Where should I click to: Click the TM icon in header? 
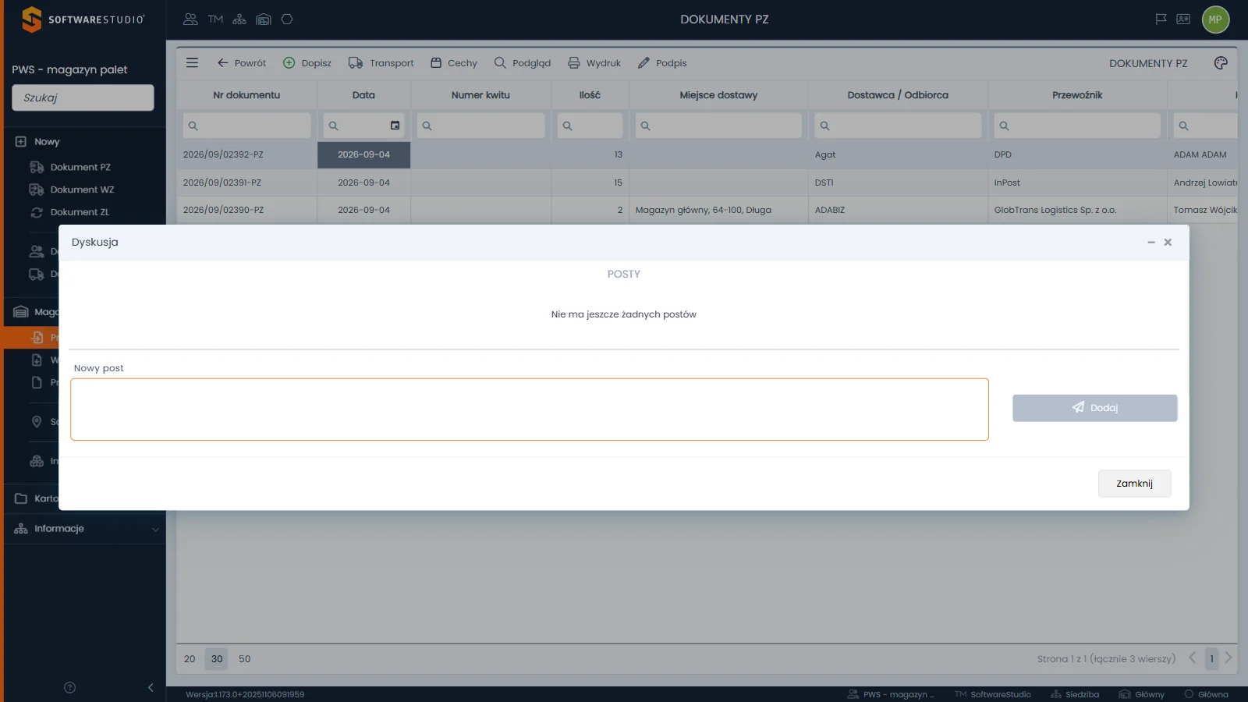tap(215, 19)
